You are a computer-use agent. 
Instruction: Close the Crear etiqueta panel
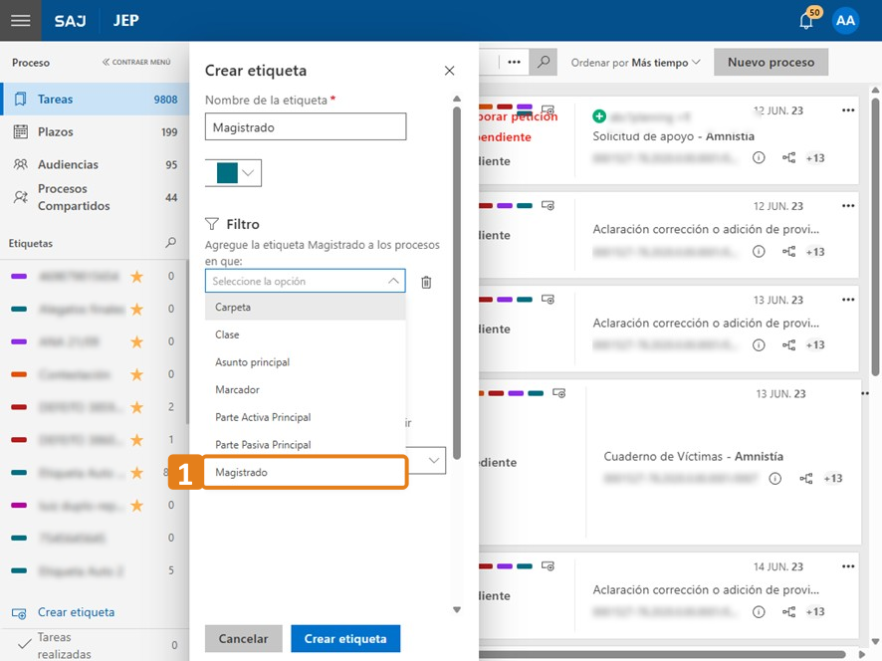[449, 71]
